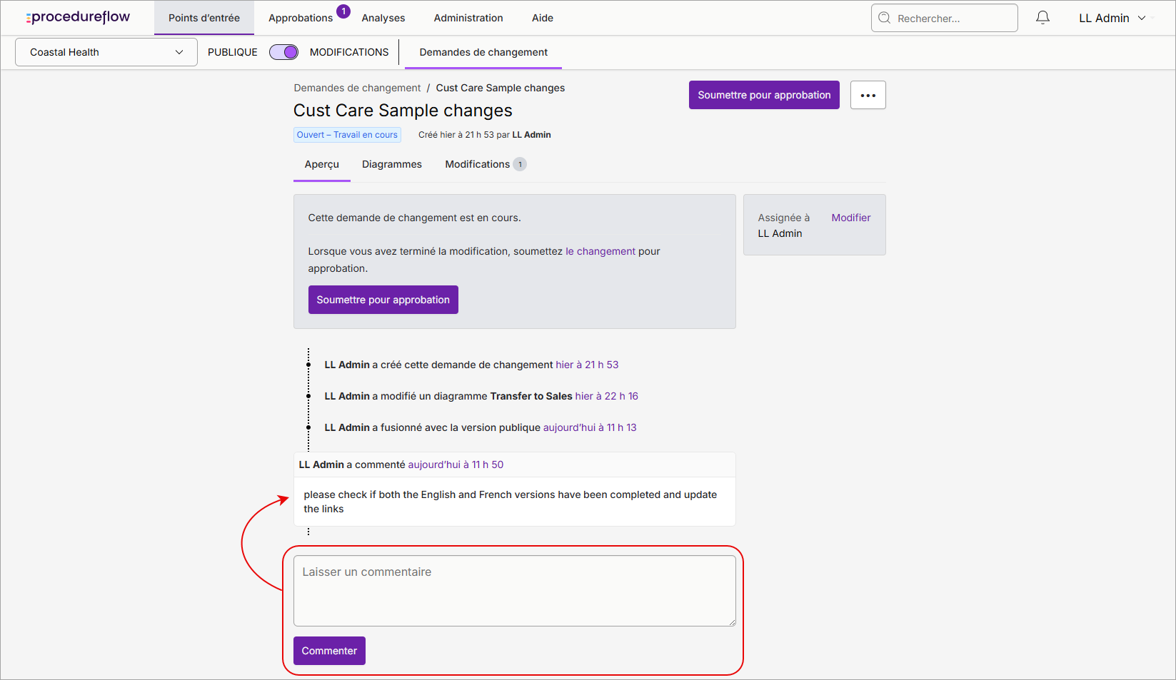Image resolution: width=1176 pixels, height=680 pixels.
Task: Toggle the PUBLIQUE/MODIFICATIONS switch
Action: click(283, 52)
